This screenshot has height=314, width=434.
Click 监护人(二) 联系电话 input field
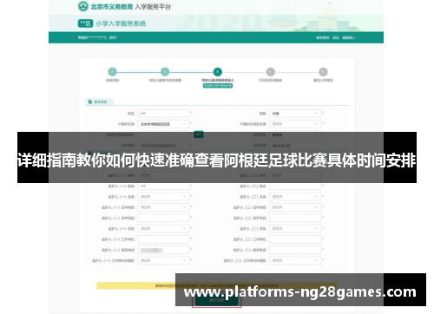point(295,250)
